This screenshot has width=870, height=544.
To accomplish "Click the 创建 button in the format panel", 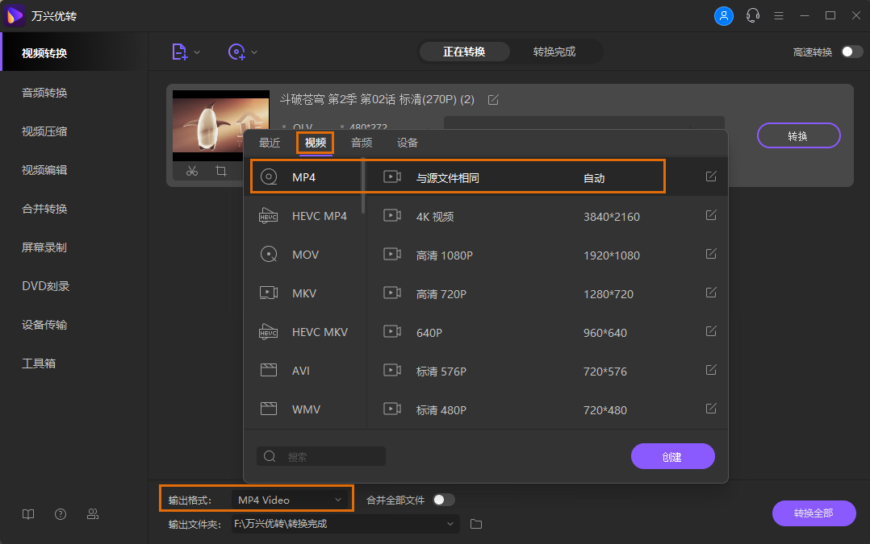I will coord(672,456).
